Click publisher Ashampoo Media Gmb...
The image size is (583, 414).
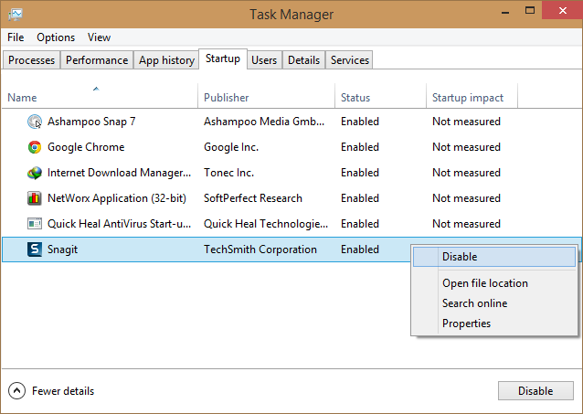tap(264, 122)
